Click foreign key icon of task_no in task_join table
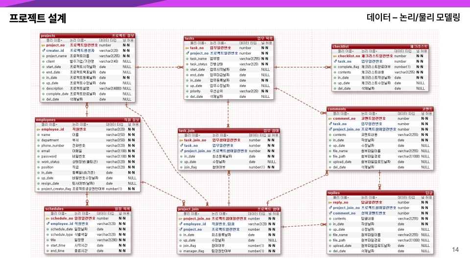 coord(181,146)
